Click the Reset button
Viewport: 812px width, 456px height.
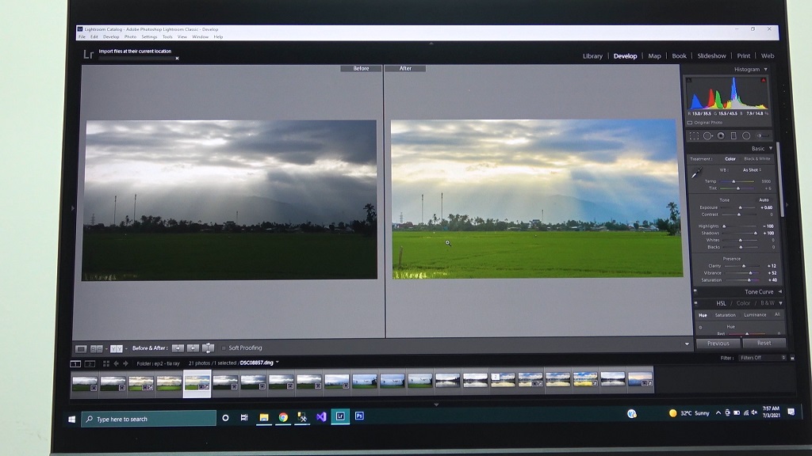[764, 343]
